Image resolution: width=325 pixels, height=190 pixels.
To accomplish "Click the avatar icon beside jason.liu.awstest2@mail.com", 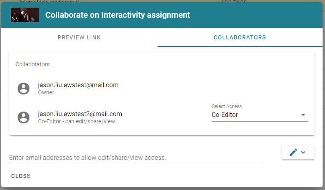I will tap(23, 117).
